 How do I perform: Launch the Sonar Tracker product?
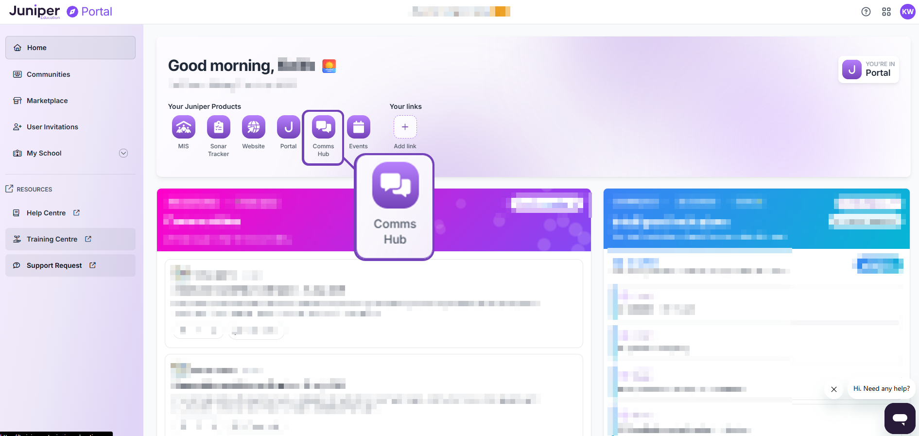pos(219,127)
